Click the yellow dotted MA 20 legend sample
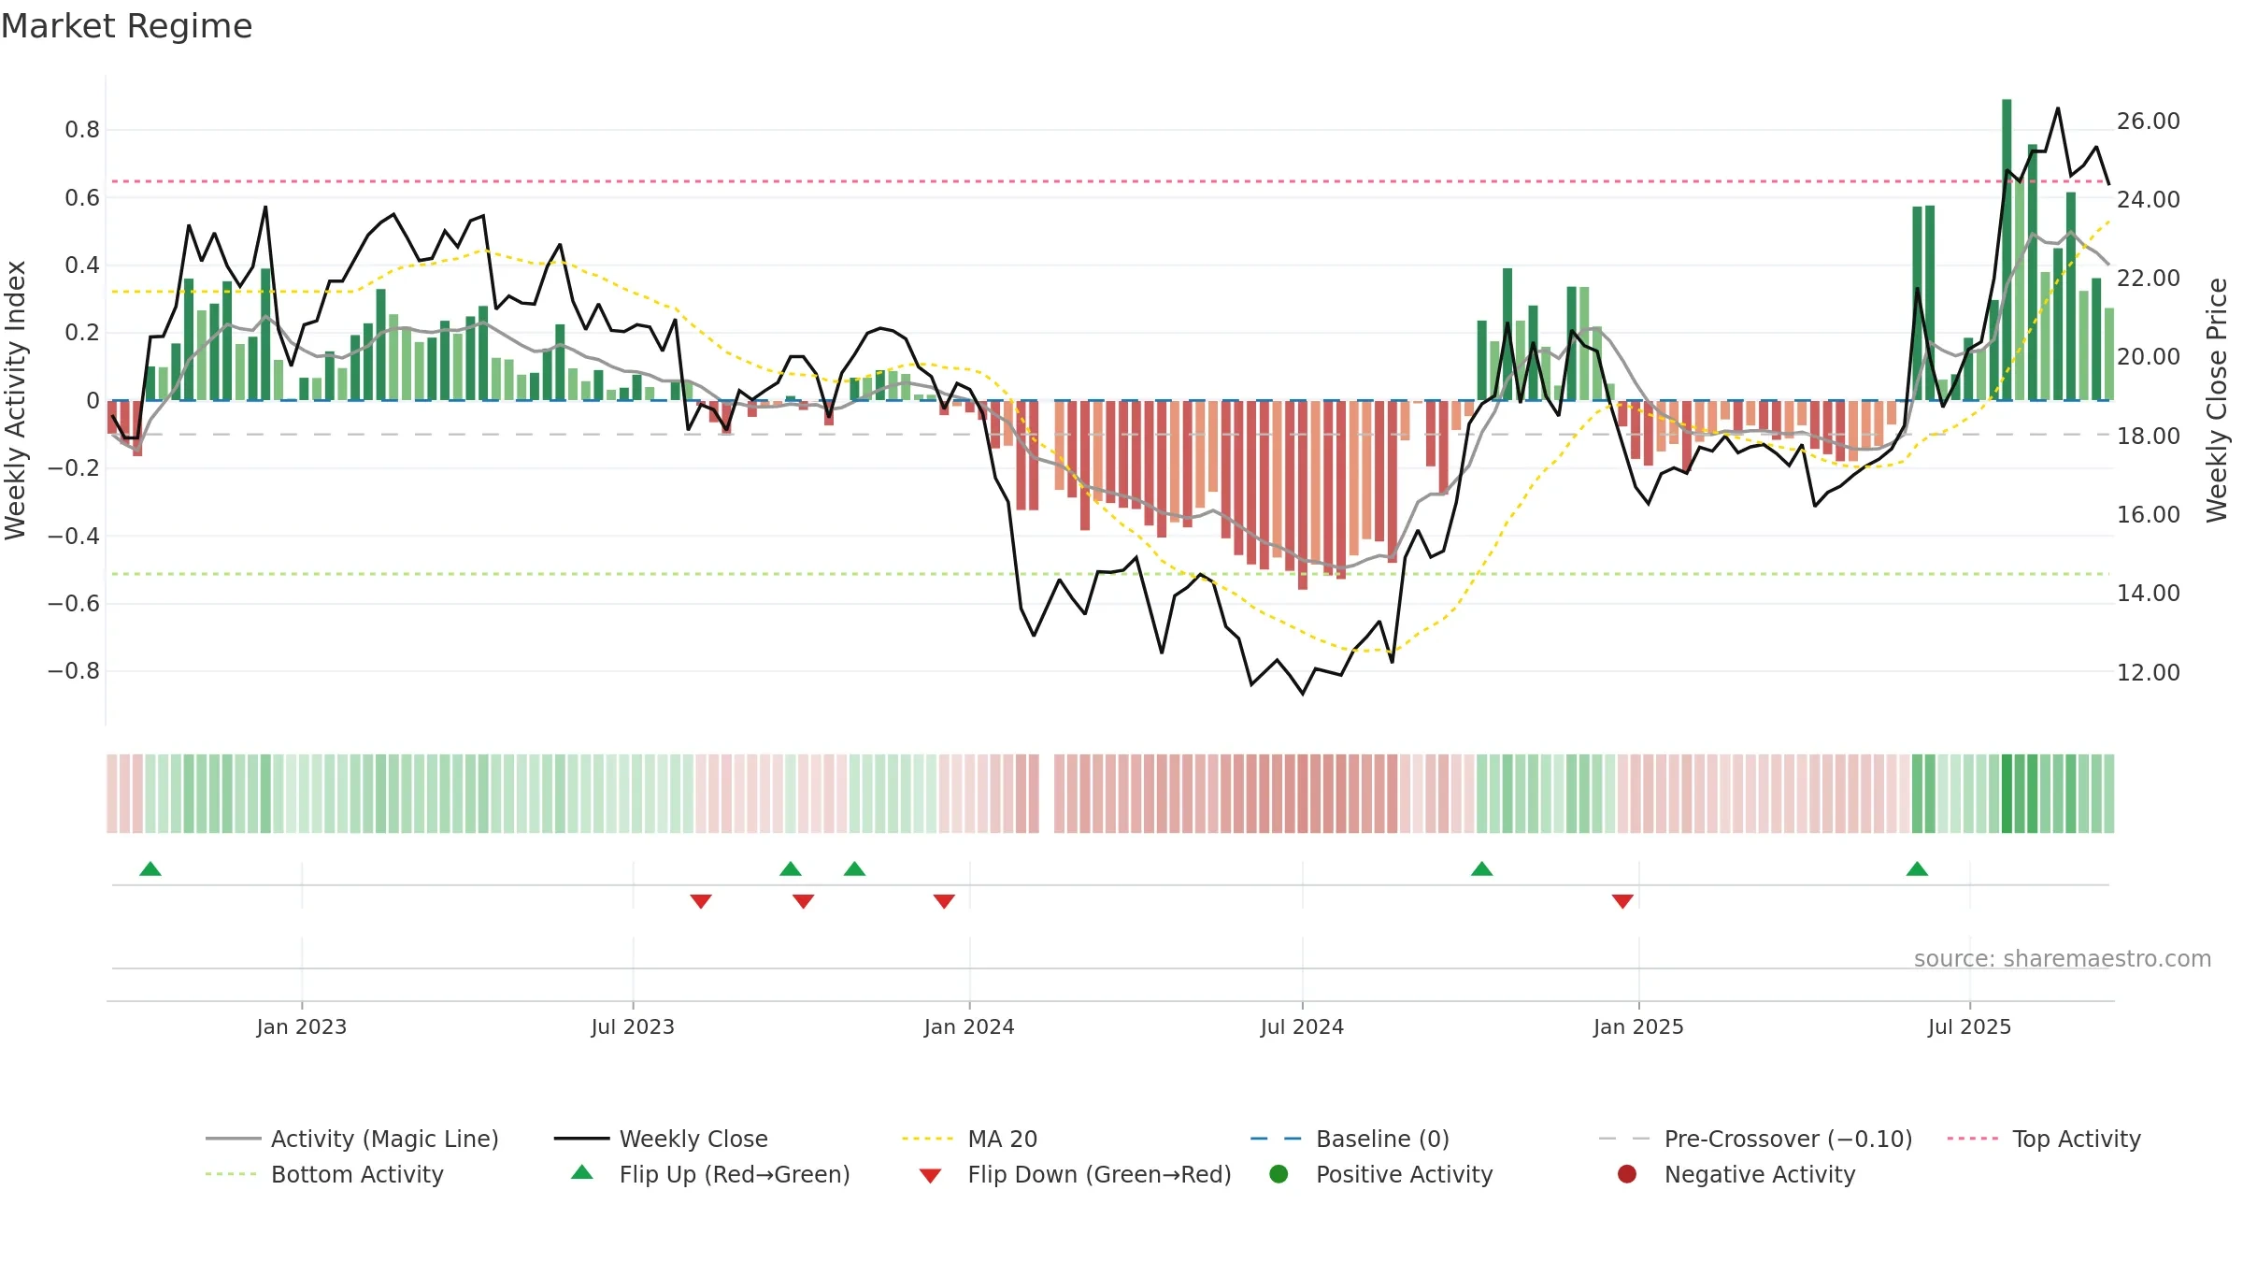The width and height of the screenshot is (2243, 1262). [x=928, y=1139]
